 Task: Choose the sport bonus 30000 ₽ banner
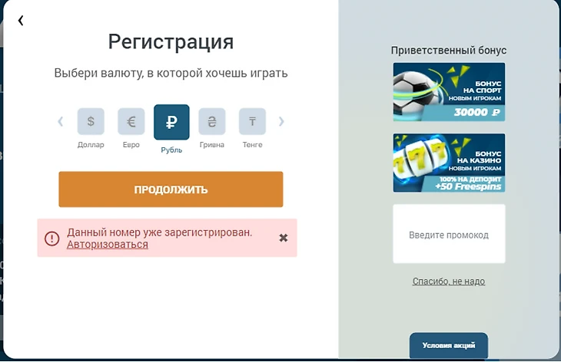click(449, 92)
